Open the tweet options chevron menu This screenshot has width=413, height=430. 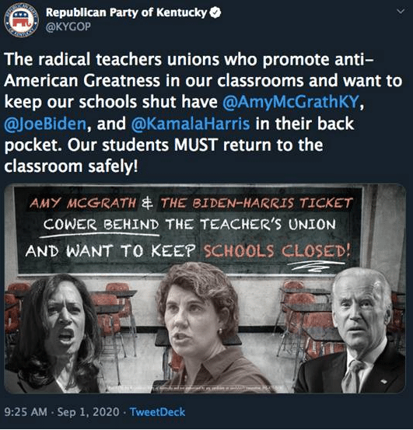pos(401,12)
